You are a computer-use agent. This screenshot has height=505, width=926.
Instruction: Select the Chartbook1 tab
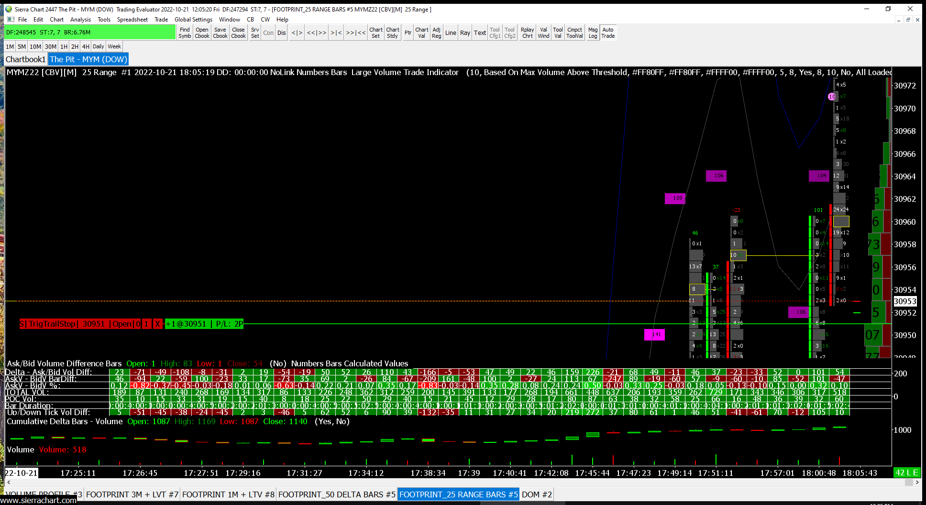[26, 59]
